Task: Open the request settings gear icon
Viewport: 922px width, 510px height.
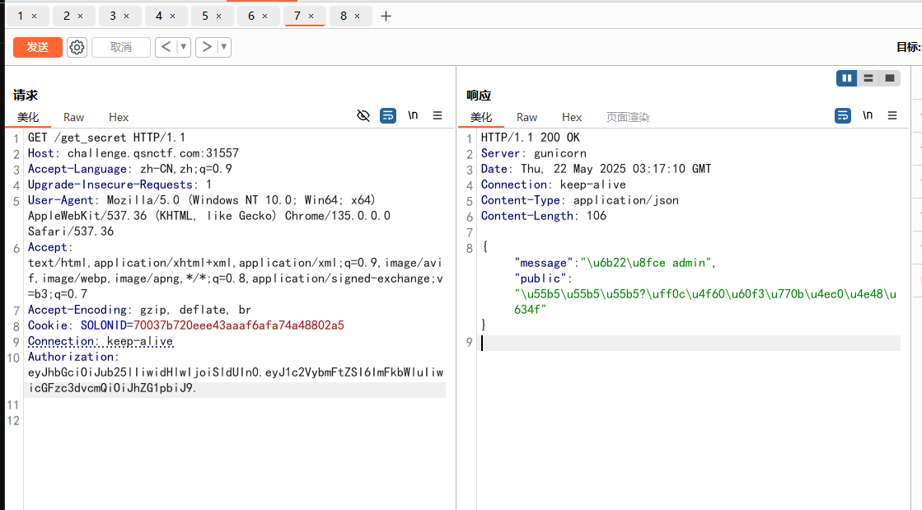Action: coord(77,47)
